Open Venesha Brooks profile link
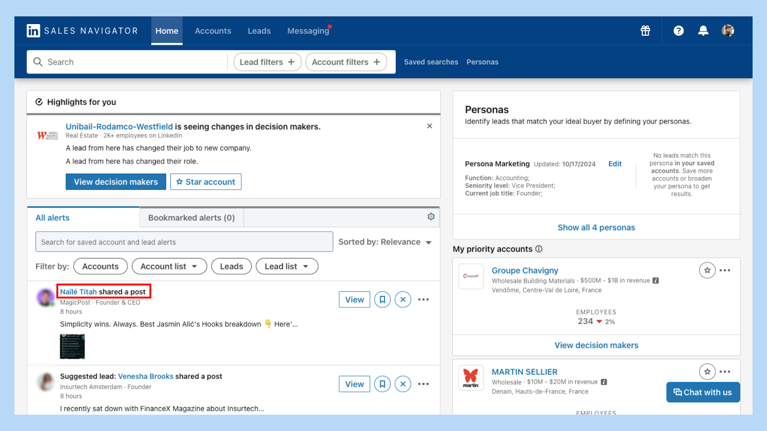The height and width of the screenshot is (431, 767). coord(146,376)
